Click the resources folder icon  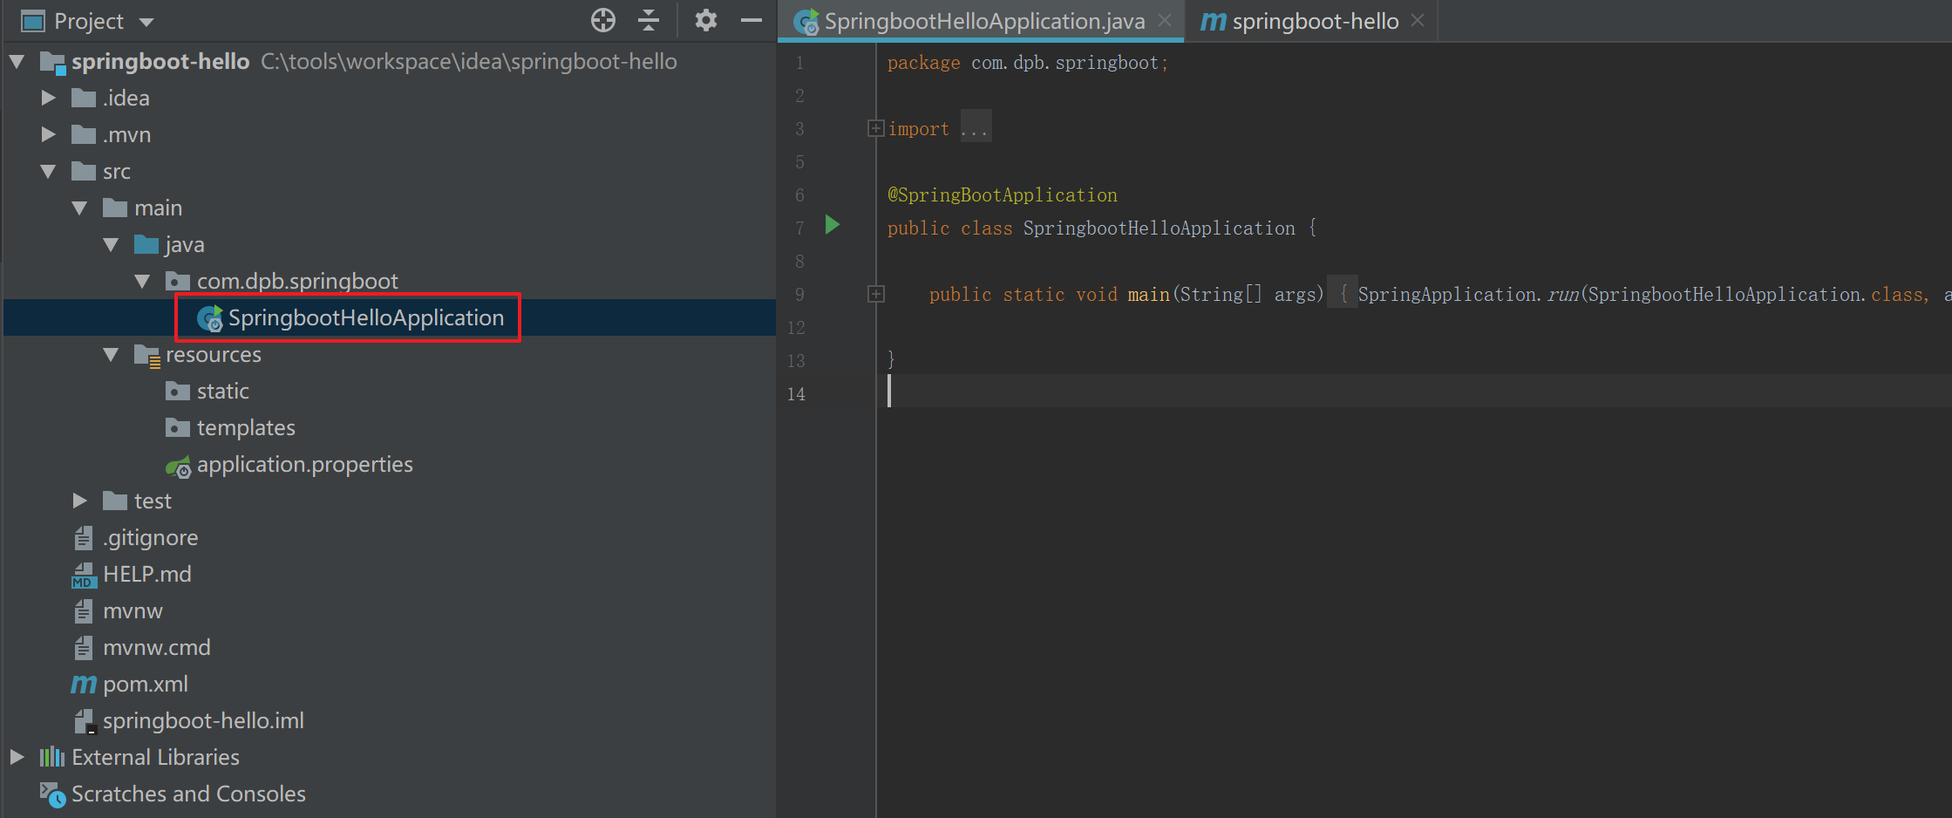pyautogui.click(x=147, y=356)
